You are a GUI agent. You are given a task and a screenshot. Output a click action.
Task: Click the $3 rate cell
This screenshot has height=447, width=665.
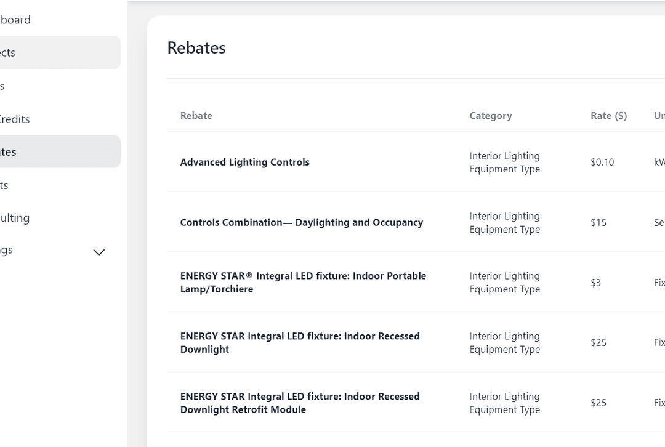tap(595, 283)
